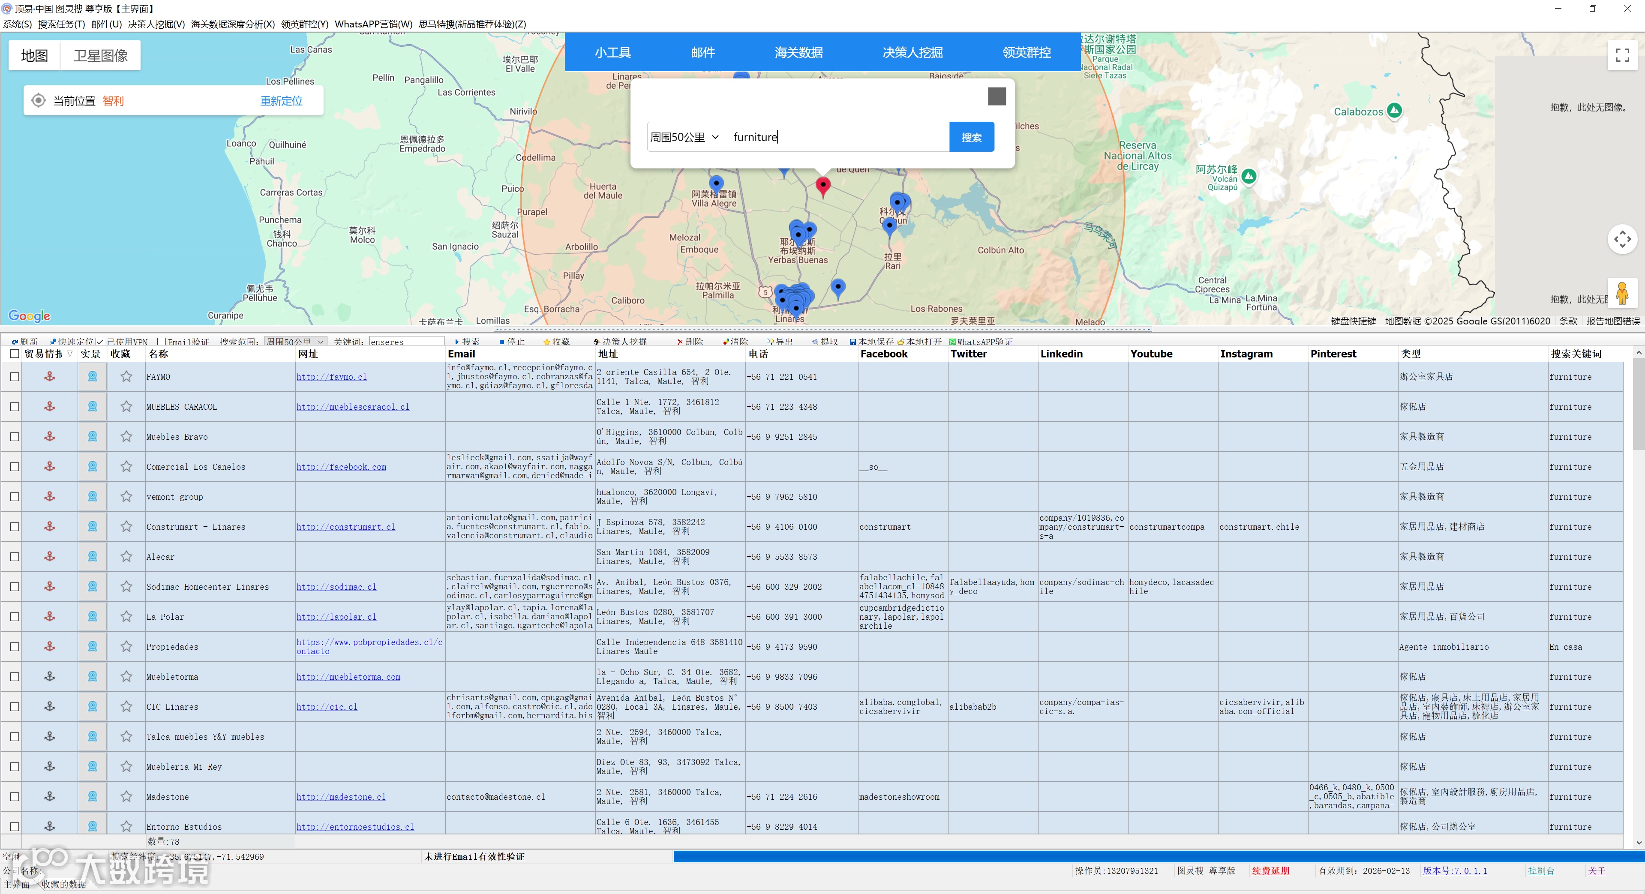
Task: Star the MUEBLES CARACOL row as favorite
Action: pyautogui.click(x=126, y=407)
